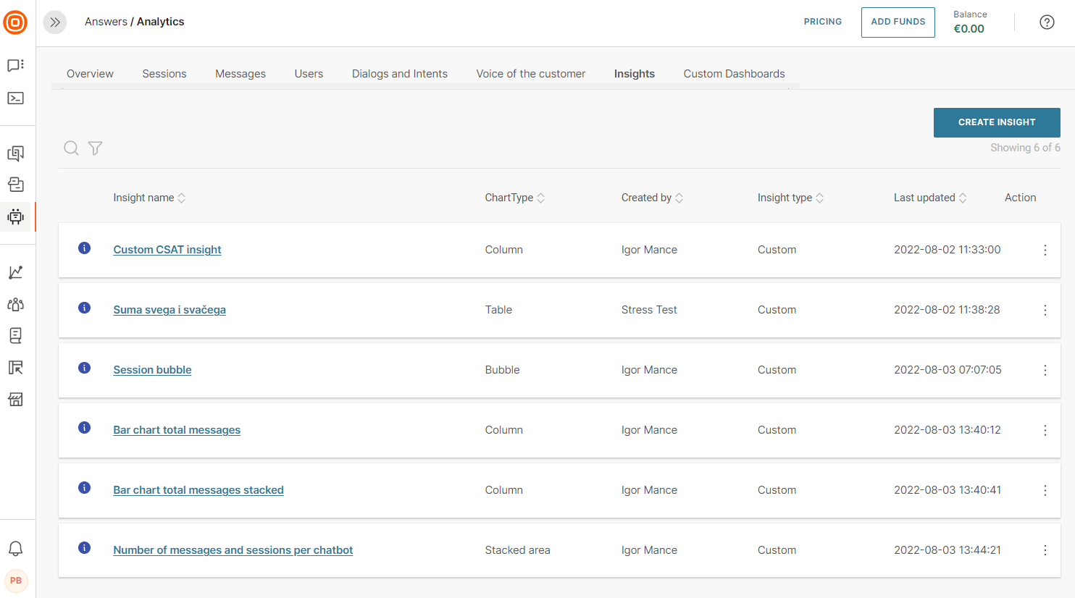Open the people audience sidebar icon
1075x598 pixels.
[x=16, y=303]
